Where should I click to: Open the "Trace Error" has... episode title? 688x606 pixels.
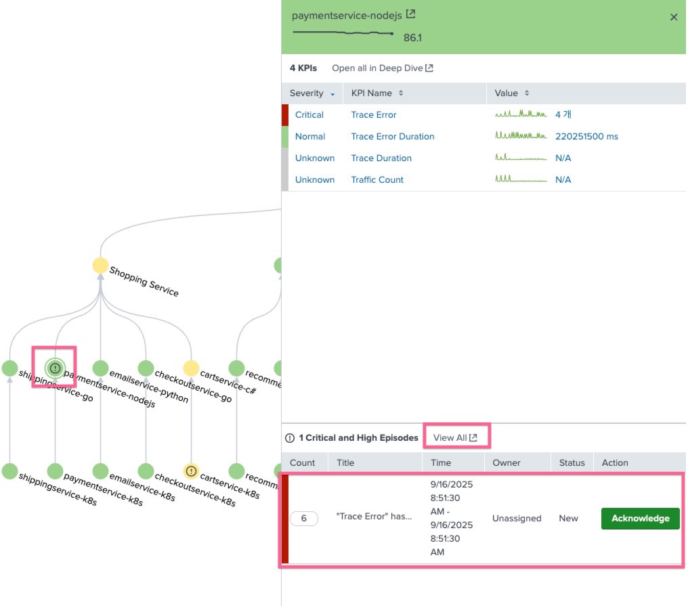coord(374,516)
